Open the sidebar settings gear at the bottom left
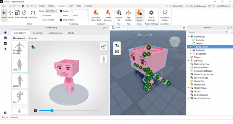The image size is (233, 124). click(5, 113)
